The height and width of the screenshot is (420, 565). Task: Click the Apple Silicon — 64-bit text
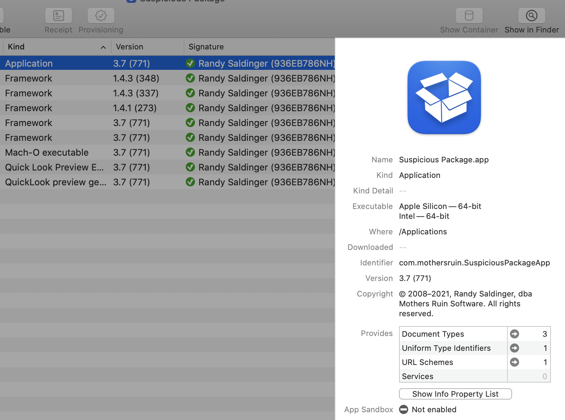pos(440,206)
